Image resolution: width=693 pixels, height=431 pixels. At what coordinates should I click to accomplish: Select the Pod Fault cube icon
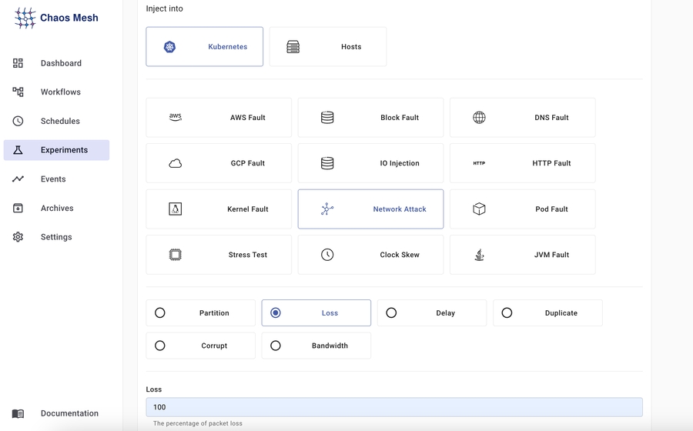[479, 209]
